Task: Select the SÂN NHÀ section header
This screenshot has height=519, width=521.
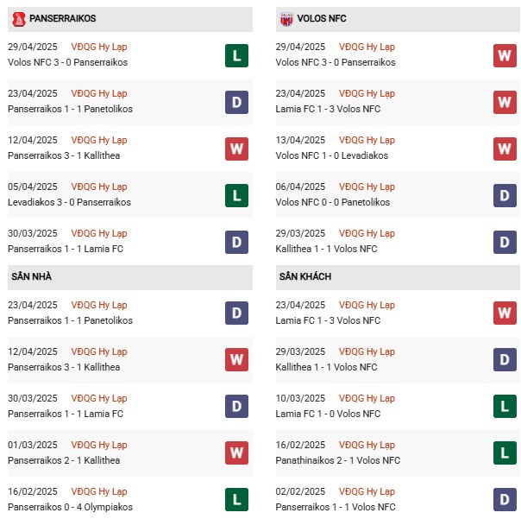Action: [33, 276]
